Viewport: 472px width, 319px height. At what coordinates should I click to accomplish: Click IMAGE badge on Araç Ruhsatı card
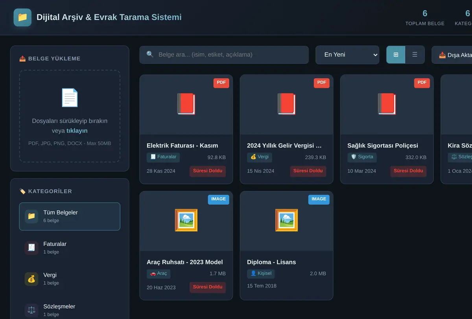click(218, 199)
